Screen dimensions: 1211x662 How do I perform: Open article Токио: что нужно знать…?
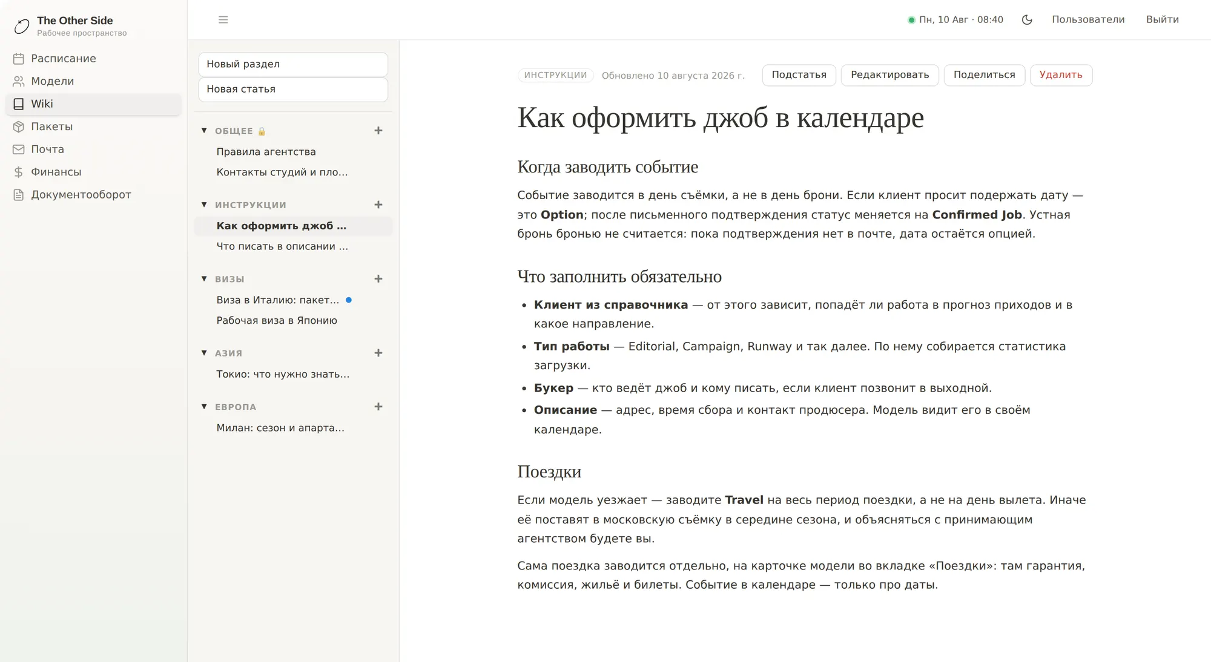tap(293, 375)
